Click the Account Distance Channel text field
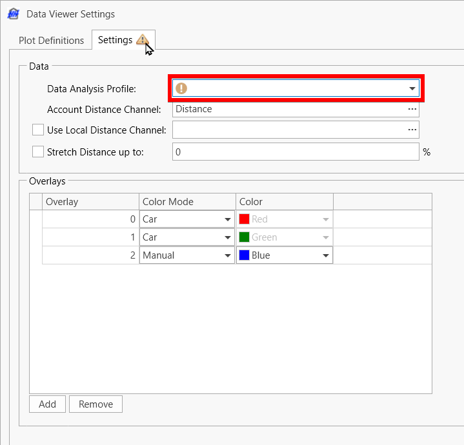Viewport: 464px width, 445px height. click(x=287, y=109)
